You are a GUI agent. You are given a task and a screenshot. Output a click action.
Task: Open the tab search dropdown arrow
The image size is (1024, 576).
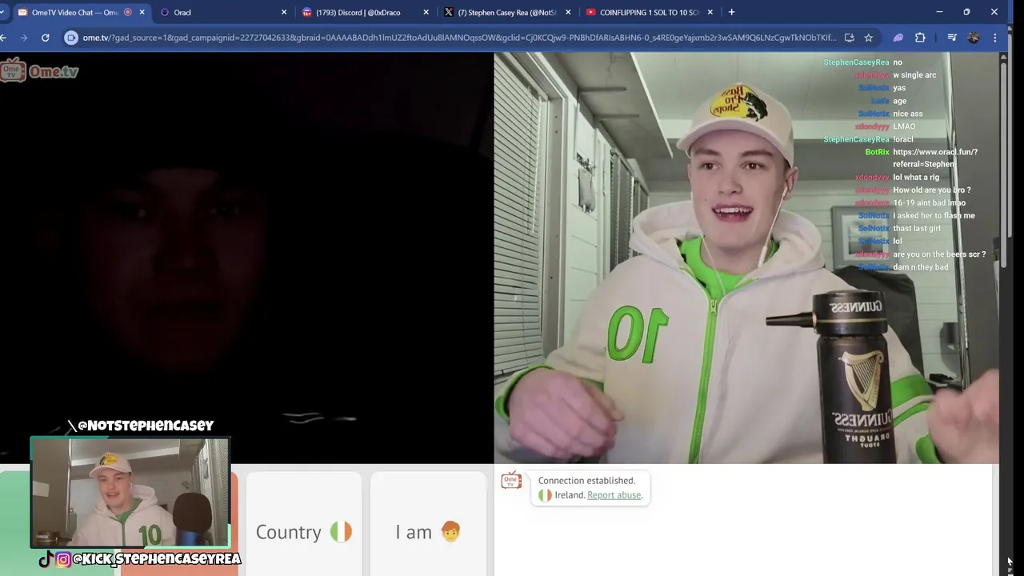[x=2, y=12]
